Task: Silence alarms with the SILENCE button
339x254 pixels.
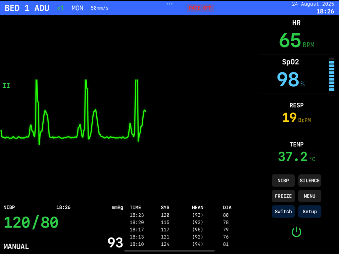Action: click(310, 181)
